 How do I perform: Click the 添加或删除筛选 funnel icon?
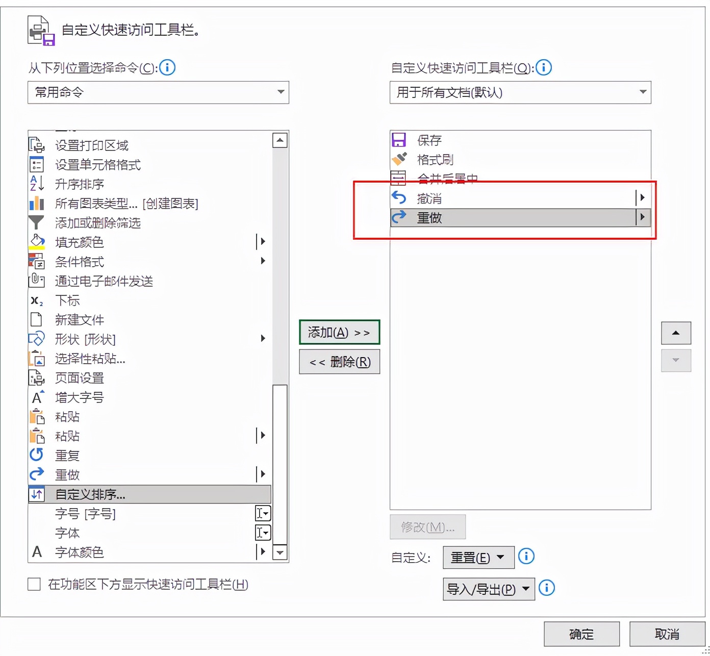(x=37, y=223)
